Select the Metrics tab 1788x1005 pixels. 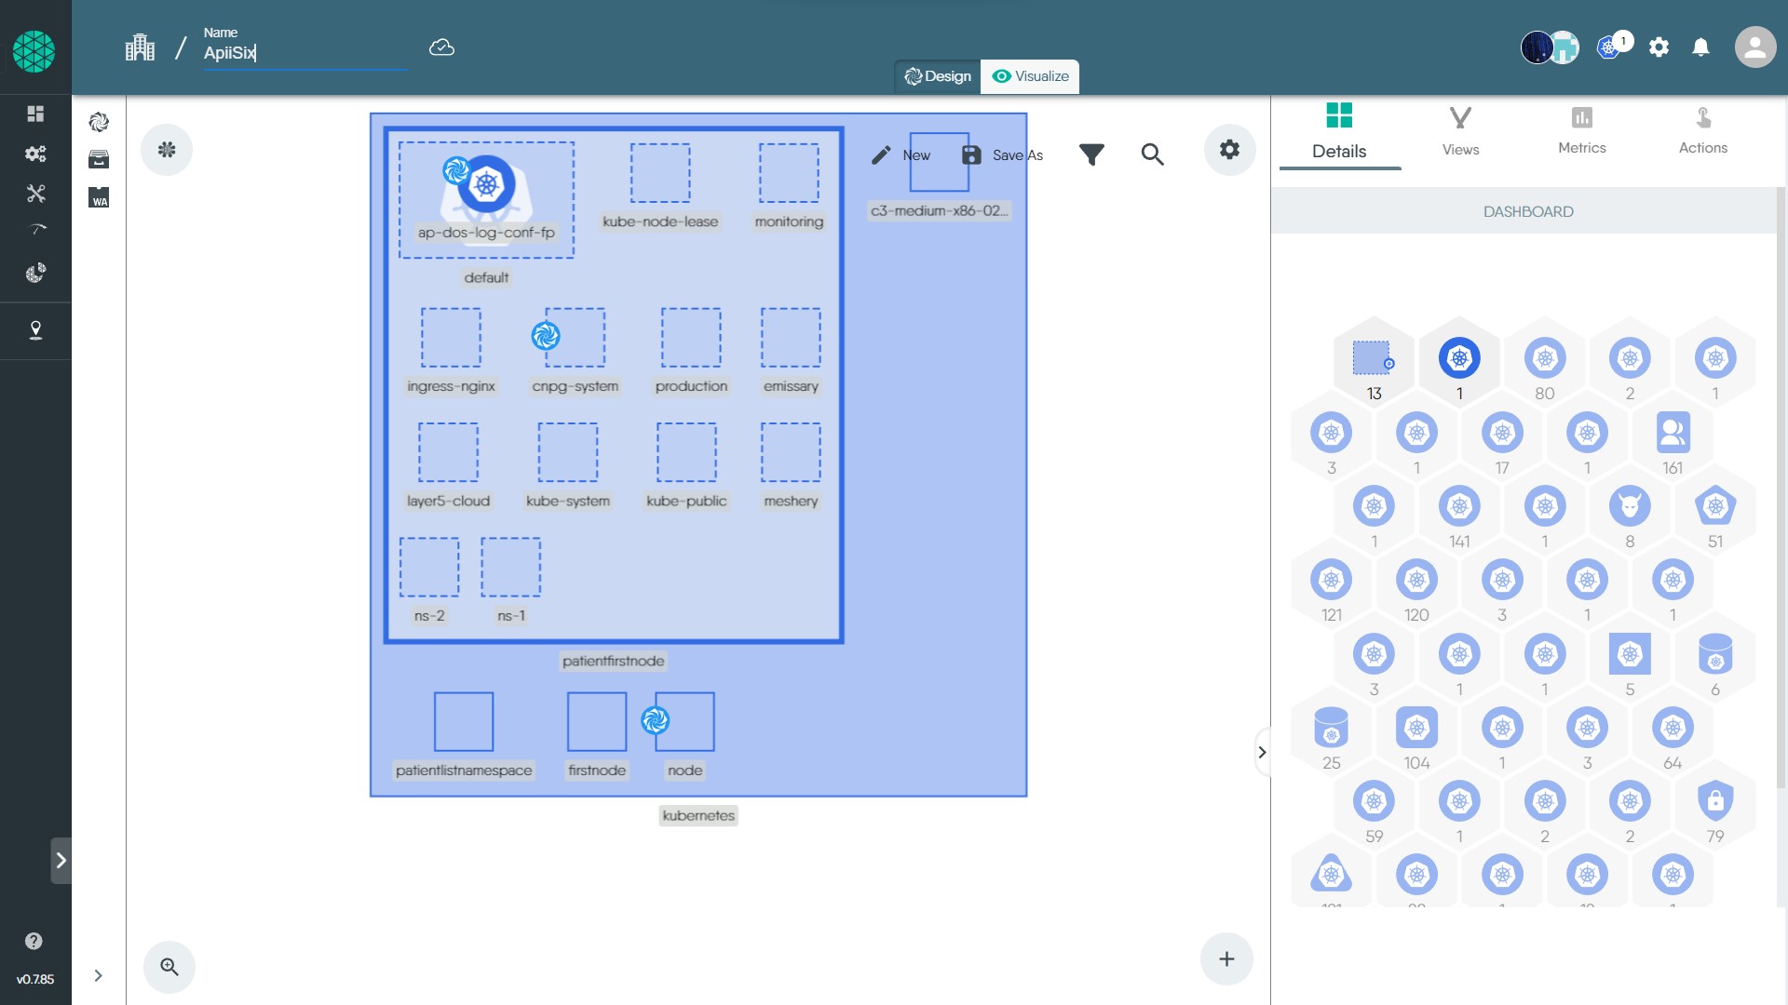(1581, 132)
